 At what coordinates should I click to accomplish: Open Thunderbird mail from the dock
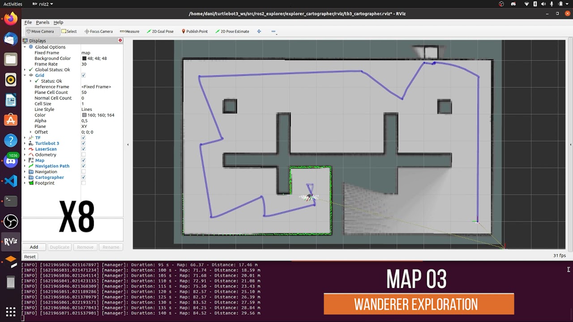point(11,39)
